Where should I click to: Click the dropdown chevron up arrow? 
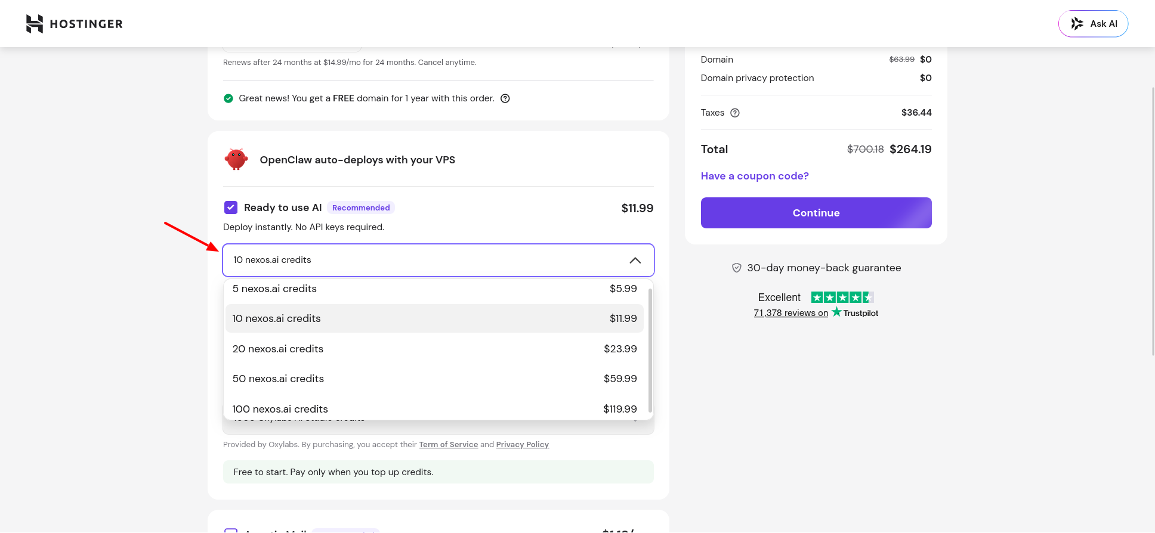click(x=635, y=261)
